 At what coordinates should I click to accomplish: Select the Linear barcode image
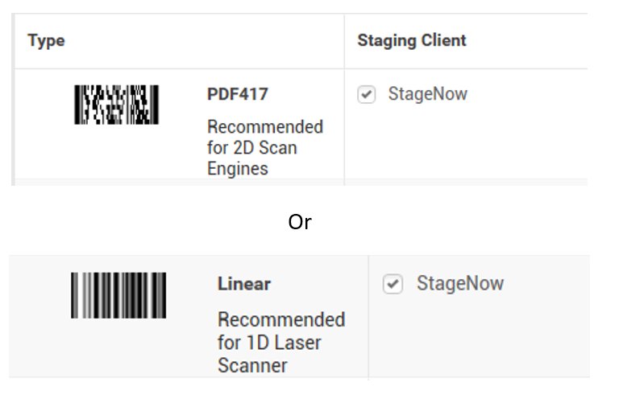pos(118,295)
